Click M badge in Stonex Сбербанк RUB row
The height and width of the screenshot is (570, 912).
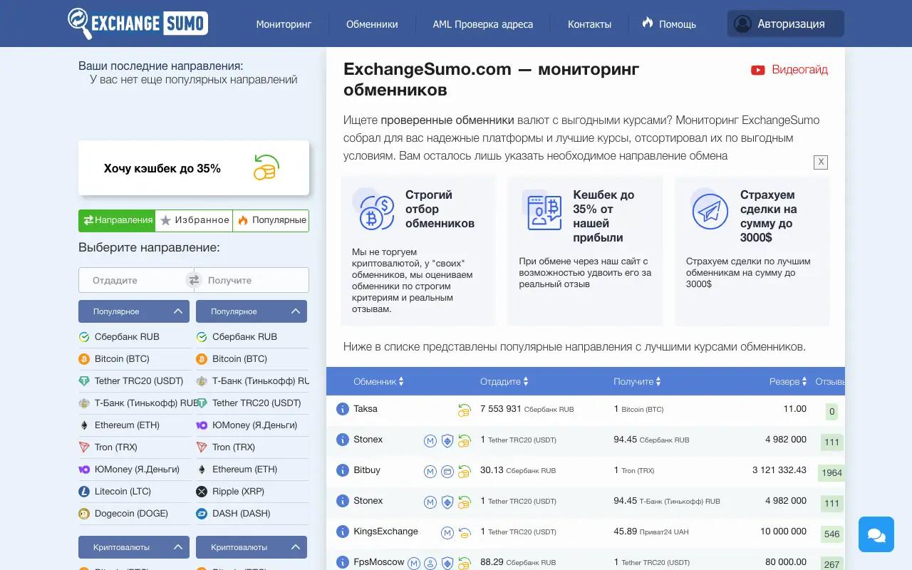tap(430, 441)
